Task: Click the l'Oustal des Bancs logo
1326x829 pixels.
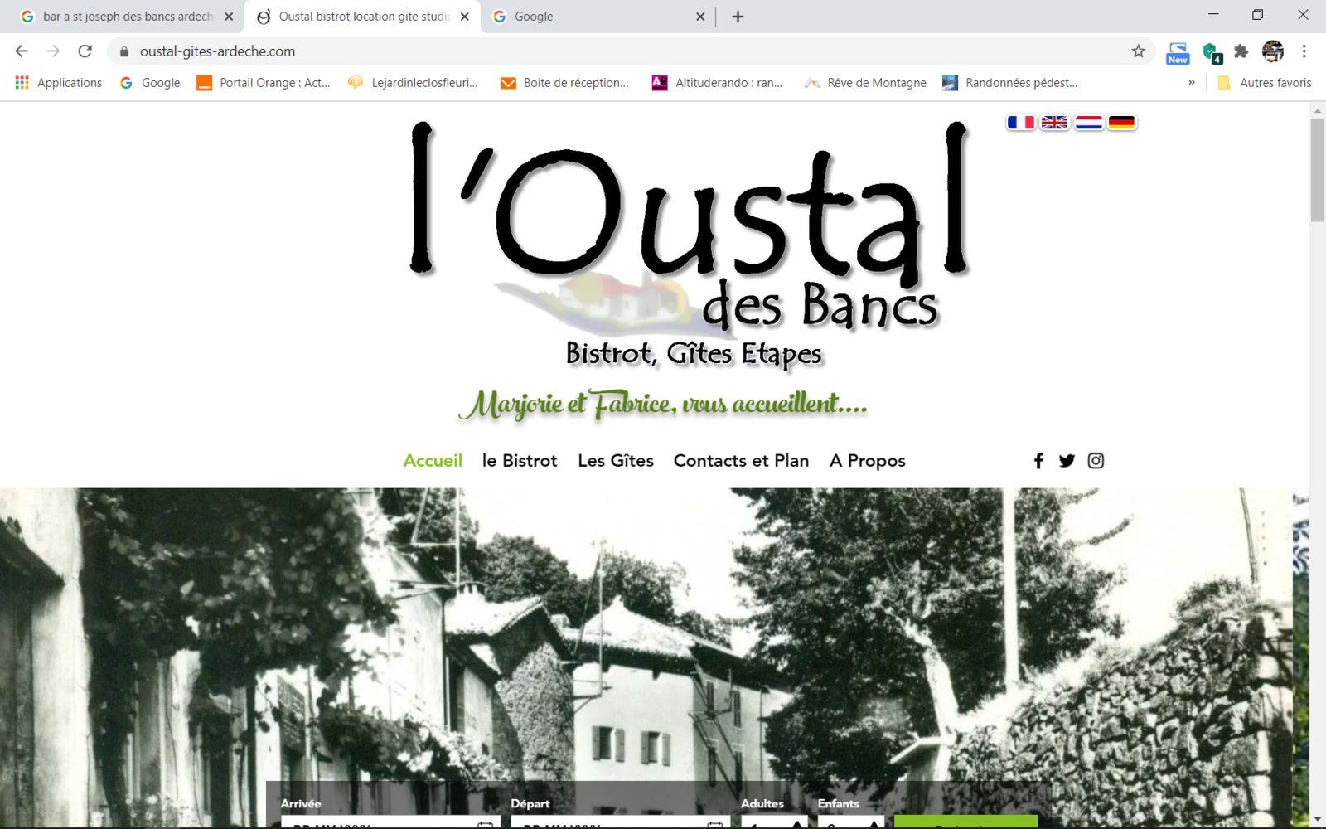Action: click(x=690, y=245)
